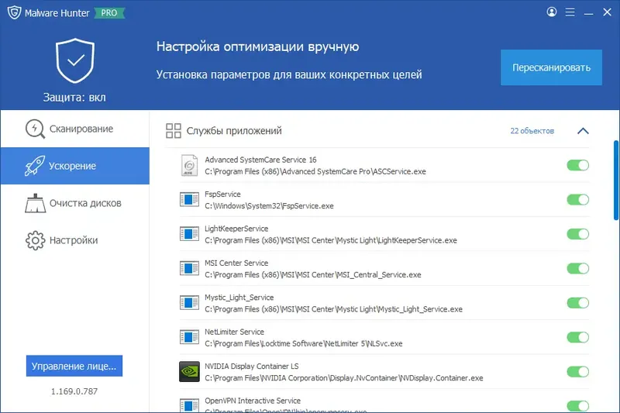Collapse the application services section chevron
This screenshot has width=620, height=413.
pyautogui.click(x=583, y=131)
